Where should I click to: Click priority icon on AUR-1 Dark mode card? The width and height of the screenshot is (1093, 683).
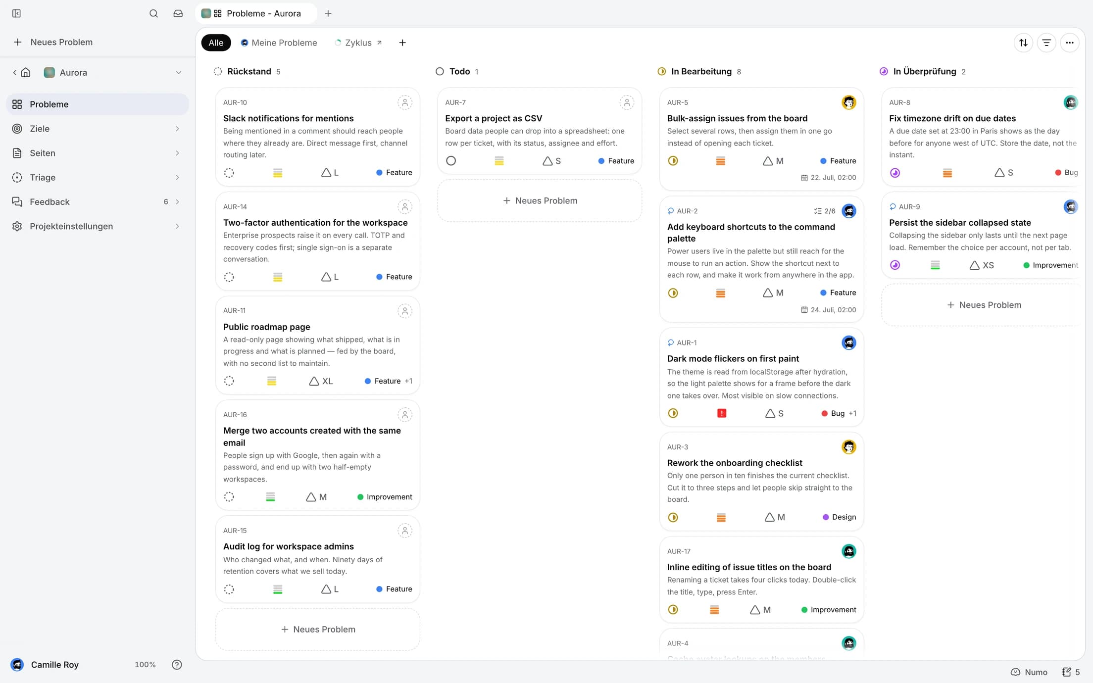722,413
